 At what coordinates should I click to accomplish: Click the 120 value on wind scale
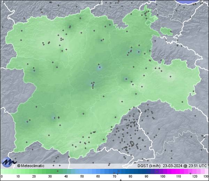(195, 176)
